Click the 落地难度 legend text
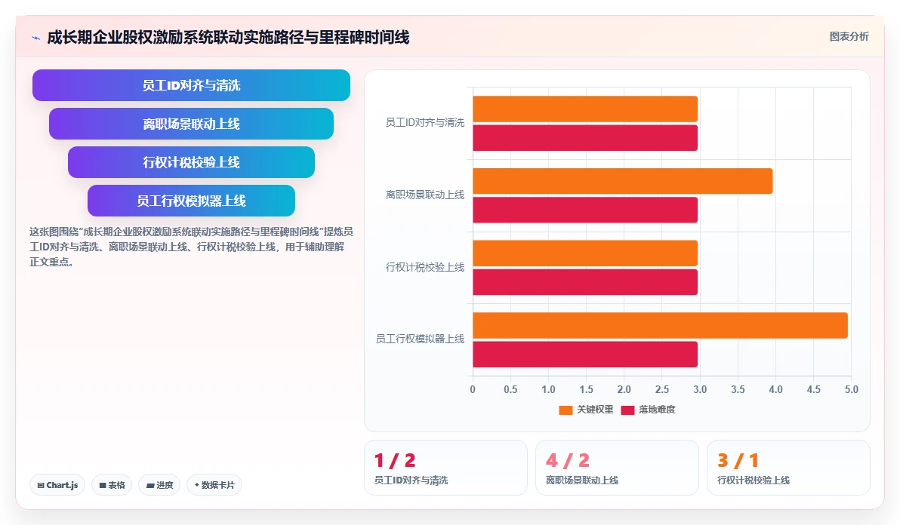900x525 pixels. [x=657, y=410]
